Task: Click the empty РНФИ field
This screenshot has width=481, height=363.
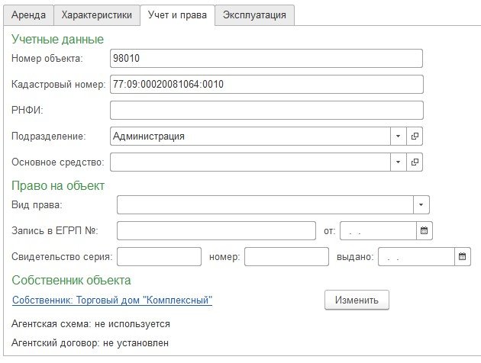Action: click(266, 111)
